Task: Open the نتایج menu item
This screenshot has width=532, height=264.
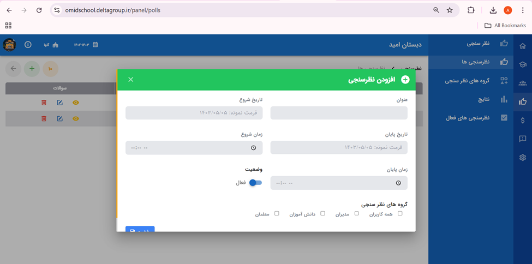Action: click(x=471, y=99)
